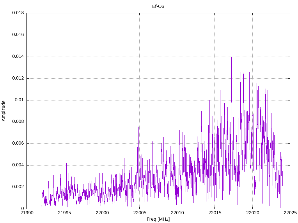
Task: Select the 0.008 y-axis tick label
Action: click(18, 122)
